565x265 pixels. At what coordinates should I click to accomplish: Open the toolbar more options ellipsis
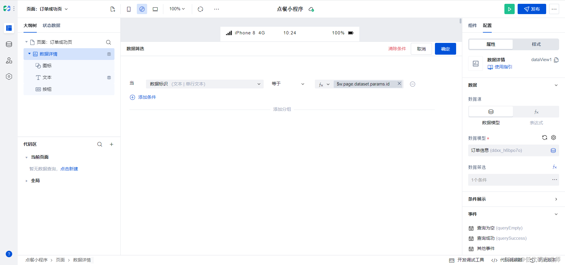tap(217, 9)
